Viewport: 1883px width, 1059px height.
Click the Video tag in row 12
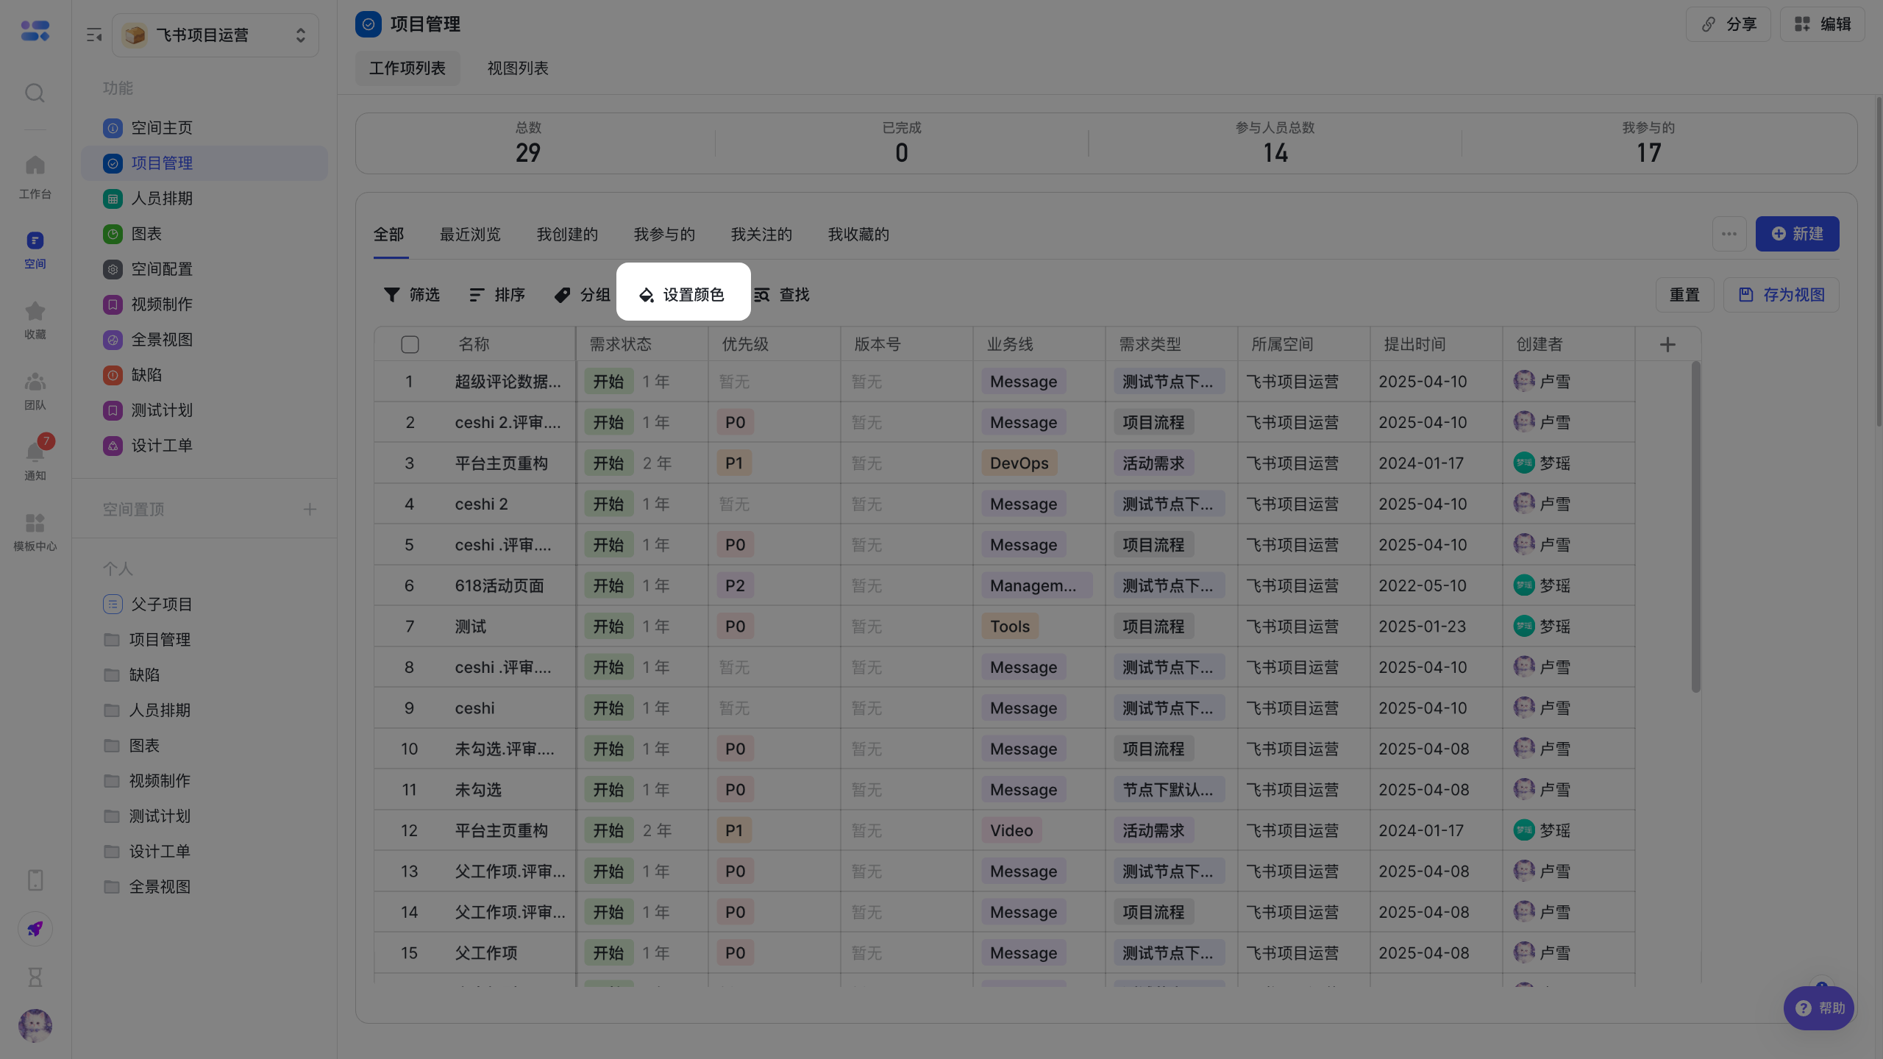[1011, 830]
